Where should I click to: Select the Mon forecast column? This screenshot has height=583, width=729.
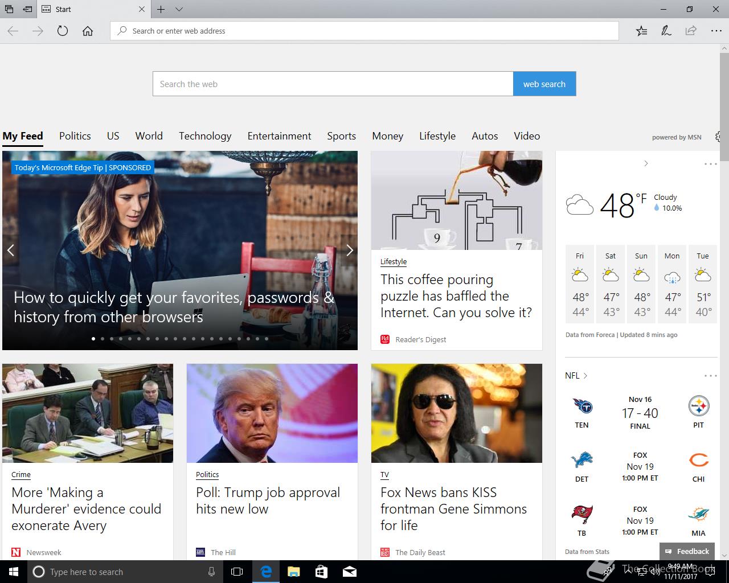tap(672, 284)
